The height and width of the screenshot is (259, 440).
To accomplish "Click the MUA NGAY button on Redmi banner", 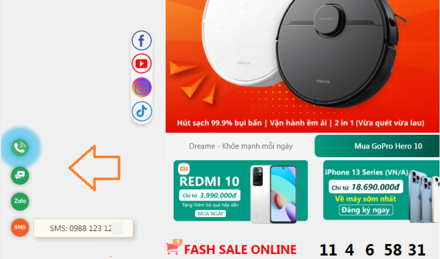I will (x=211, y=214).
